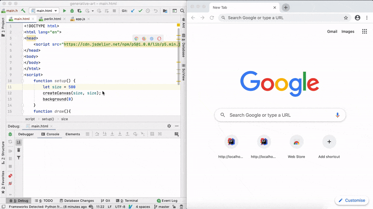
Task: Open the main.html run configuration dropdown
Action: click(x=44, y=11)
